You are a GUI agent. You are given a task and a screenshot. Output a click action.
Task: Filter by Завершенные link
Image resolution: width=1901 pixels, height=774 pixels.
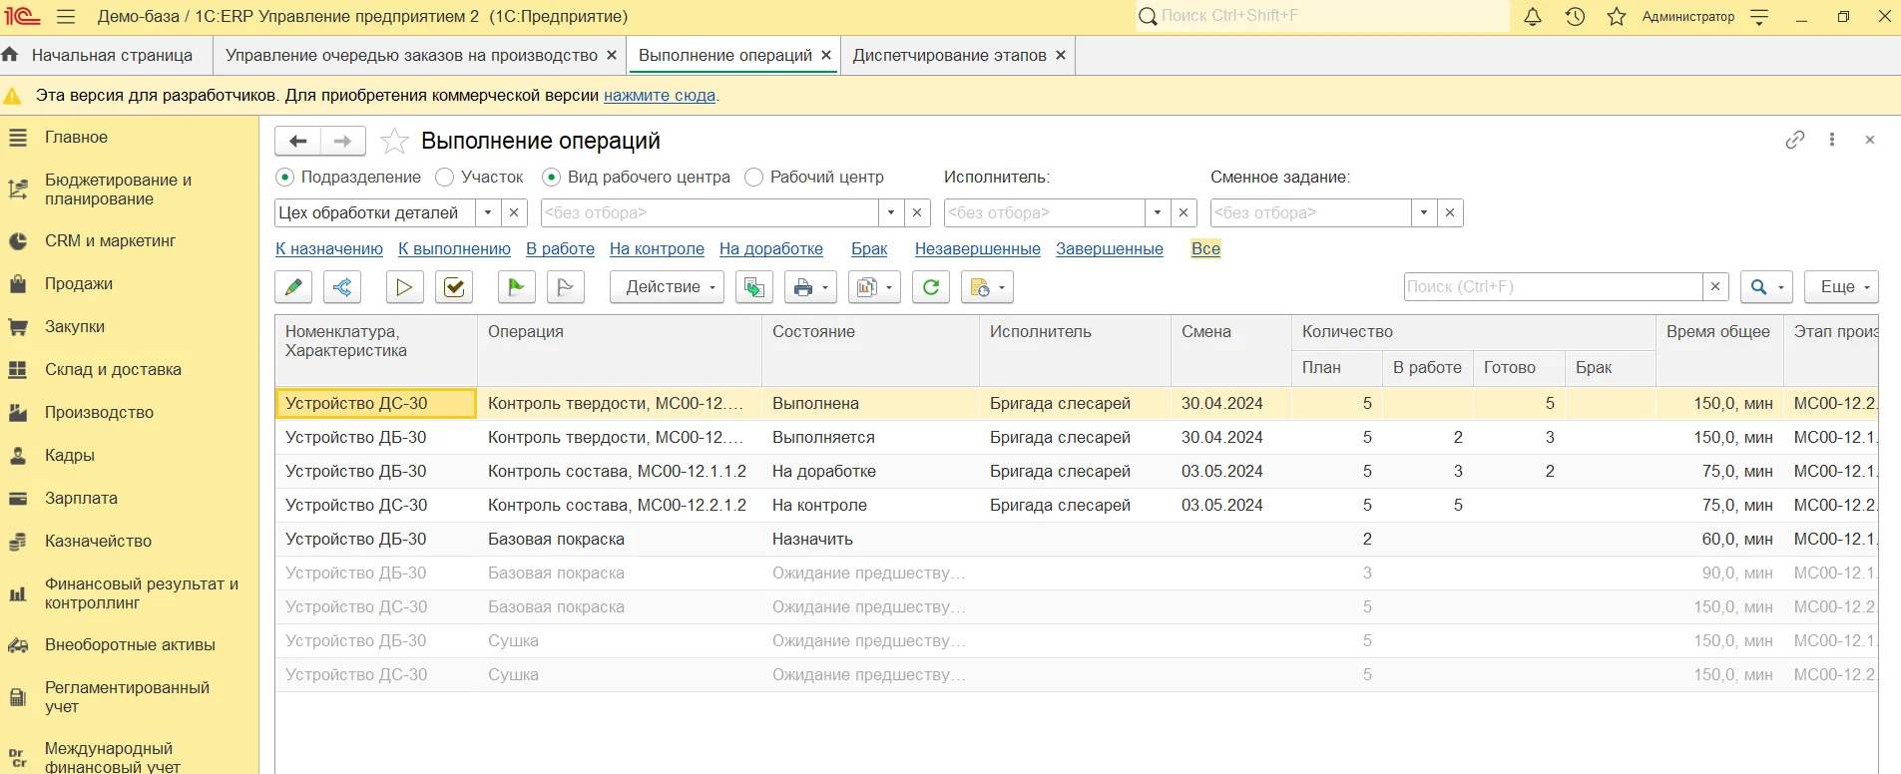tap(1110, 249)
